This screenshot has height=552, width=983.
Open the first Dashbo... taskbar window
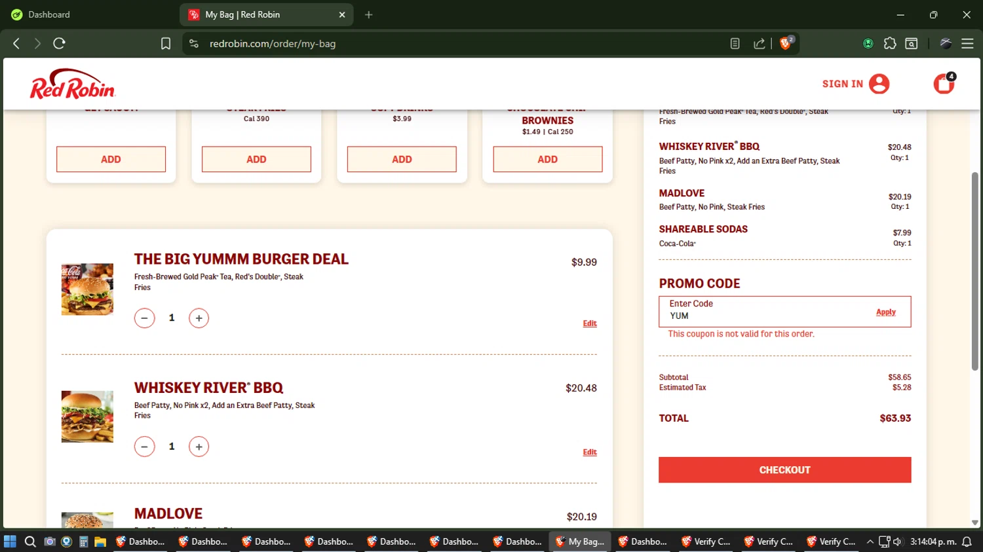tap(140, 542)
